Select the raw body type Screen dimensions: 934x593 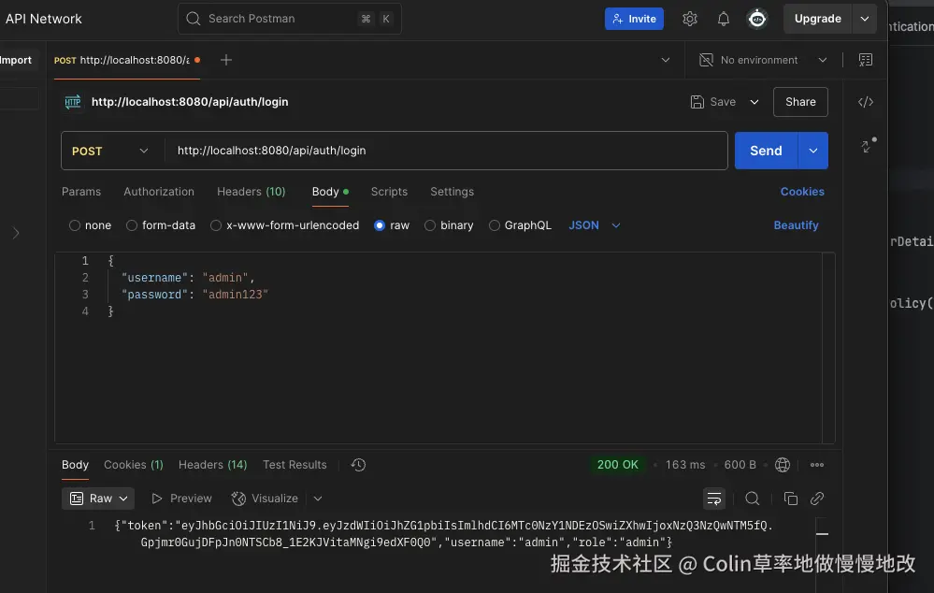[380, 225]
